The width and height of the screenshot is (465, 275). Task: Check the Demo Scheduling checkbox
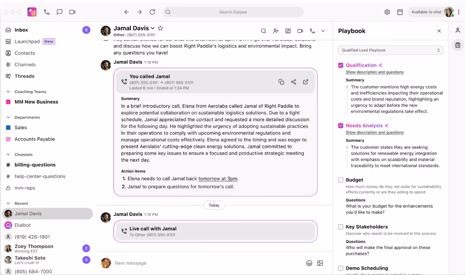coord(341,268)
